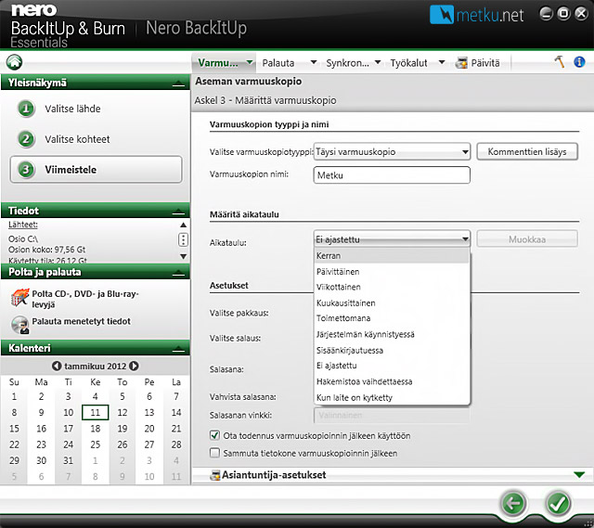Image resolution: width=594 pixels, height=528 pixels.
Task: Click the Asiantuntija-asetukset icon
Action: pos(214,475)
